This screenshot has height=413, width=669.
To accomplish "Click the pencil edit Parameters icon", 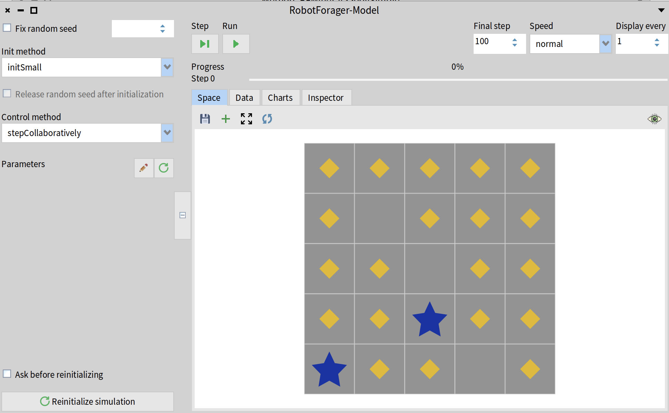I will coord(144,168).
